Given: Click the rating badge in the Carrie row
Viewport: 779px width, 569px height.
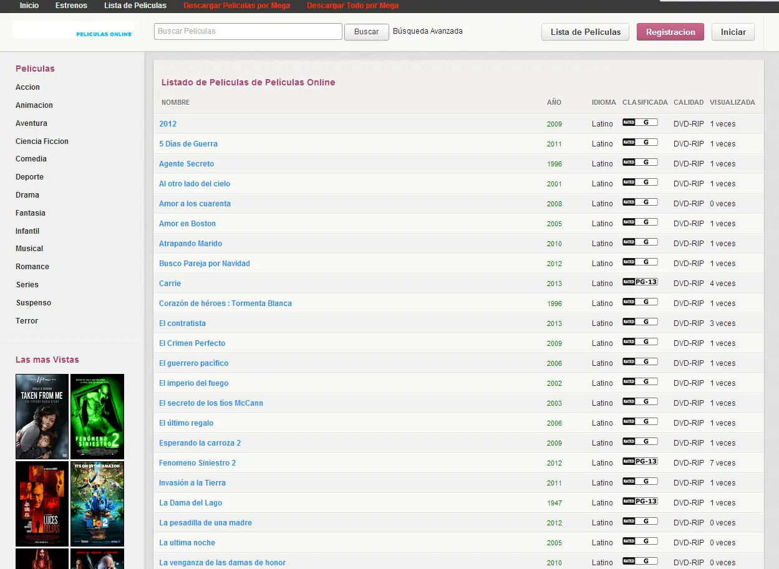Looking at the screenshot, I should pyautogui.click(x=640, y=282).
